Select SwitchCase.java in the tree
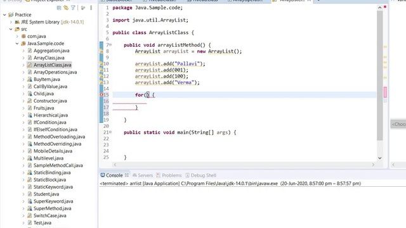This screenshot has width=406, height=228. point(49,215)
